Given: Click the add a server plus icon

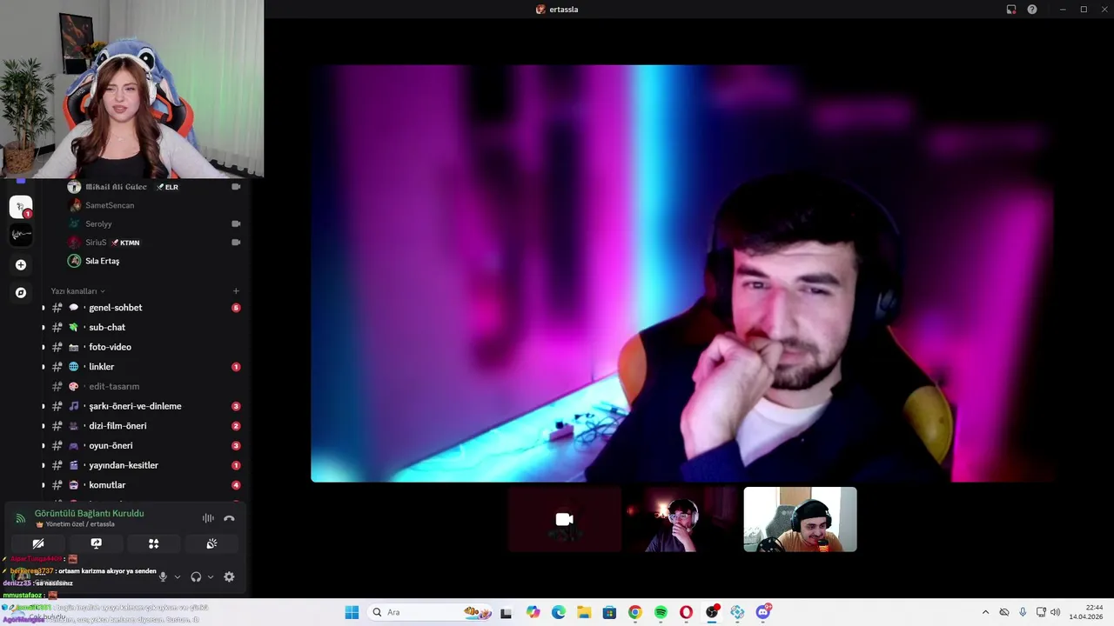Looking at the screenshot, I should click(21, 265).
